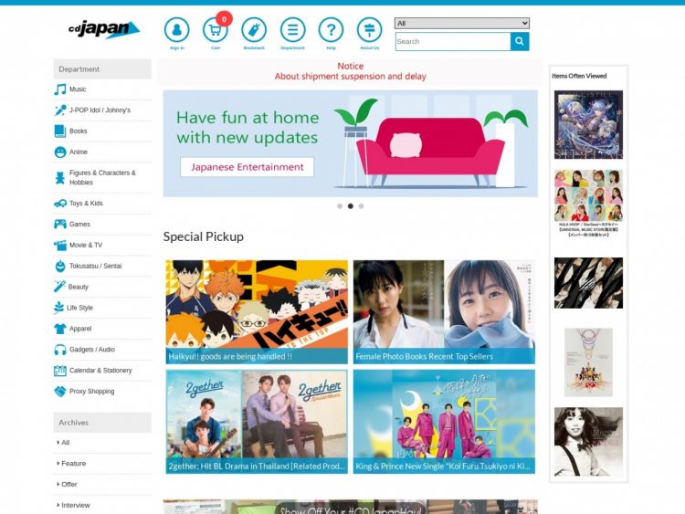This screenshot has height=514, width=685.
Task: Open the shopping Cart icon
Action: pyautogui.click(x=216, y=31)
